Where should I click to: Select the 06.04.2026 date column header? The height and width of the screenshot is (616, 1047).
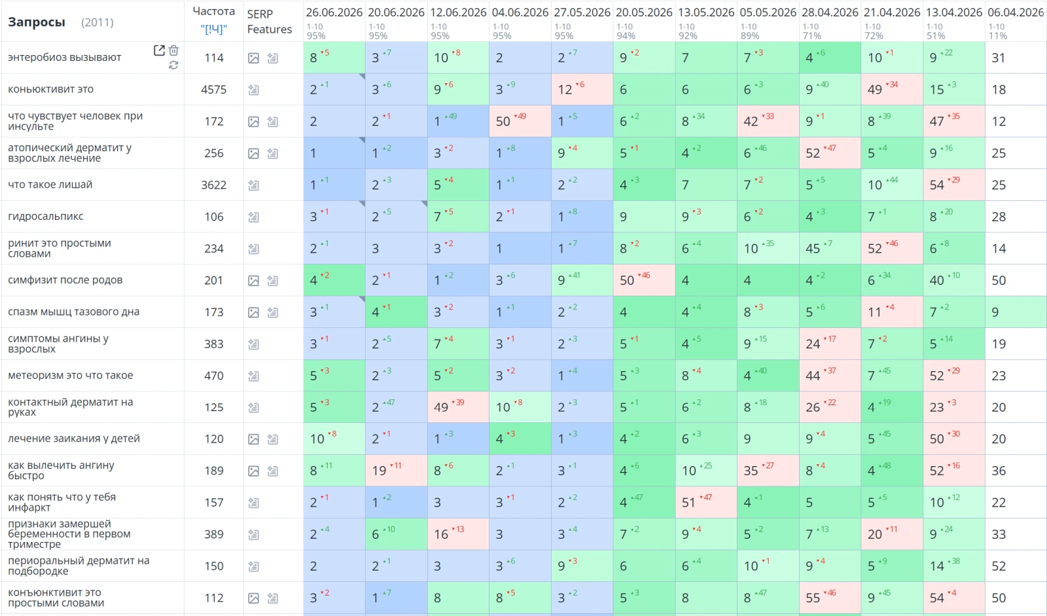[x=1016, y=12]
